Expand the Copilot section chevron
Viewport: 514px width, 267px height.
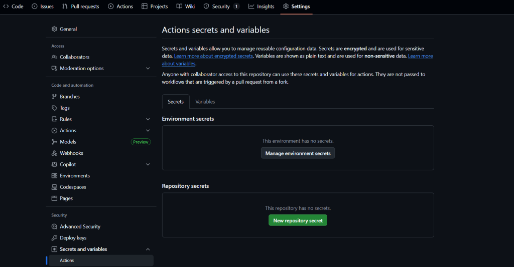tap(148, 164)
